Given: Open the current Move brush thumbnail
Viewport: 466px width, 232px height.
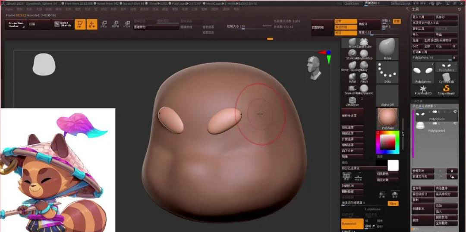Looking at the screenshot, I should (387, 49).
